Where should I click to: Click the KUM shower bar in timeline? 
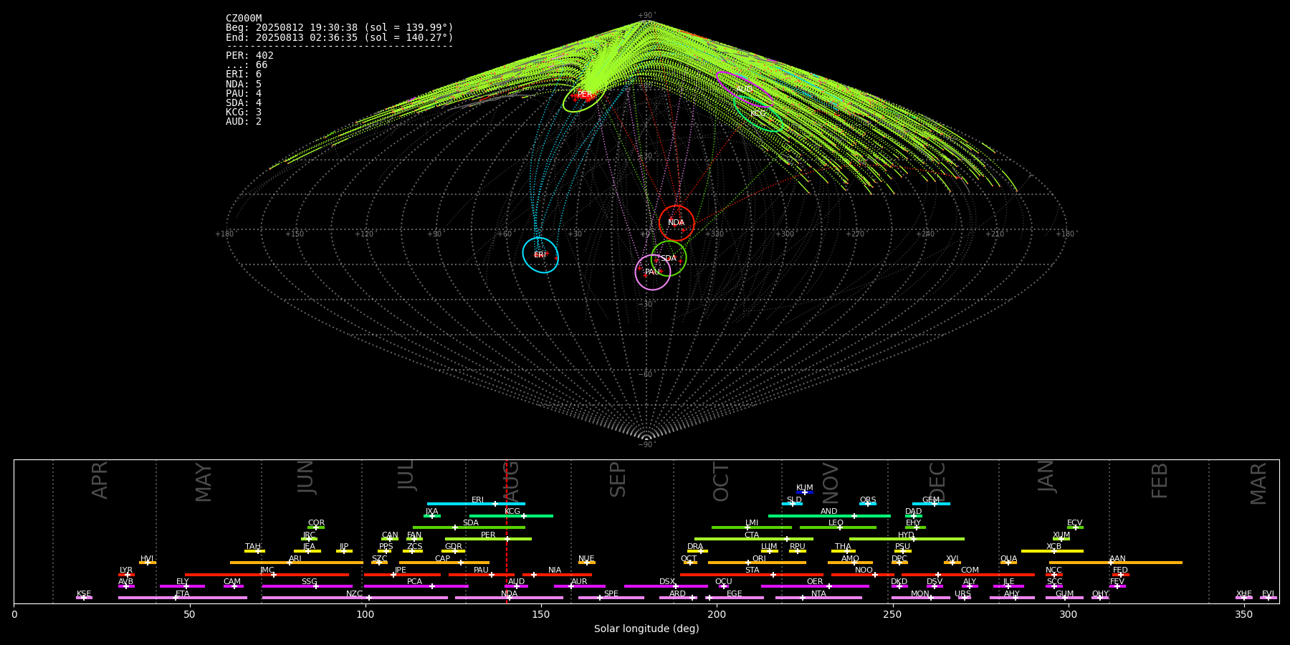(805, 492)
